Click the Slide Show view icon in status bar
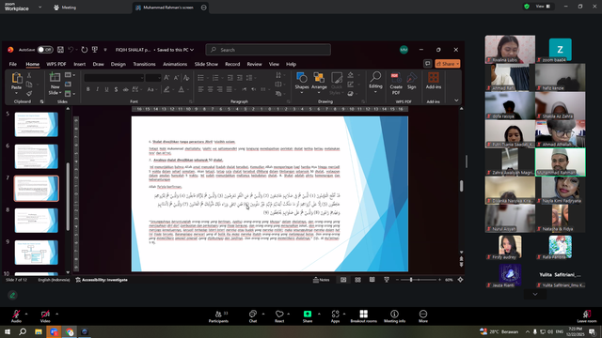This screenshot has width=602, height=338. (387, 280)
